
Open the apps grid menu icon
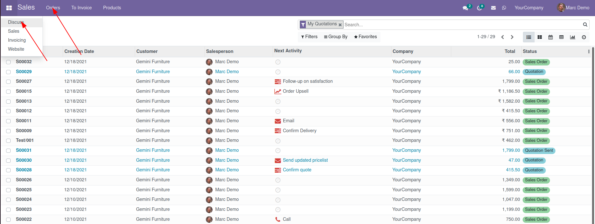(9, 8)
